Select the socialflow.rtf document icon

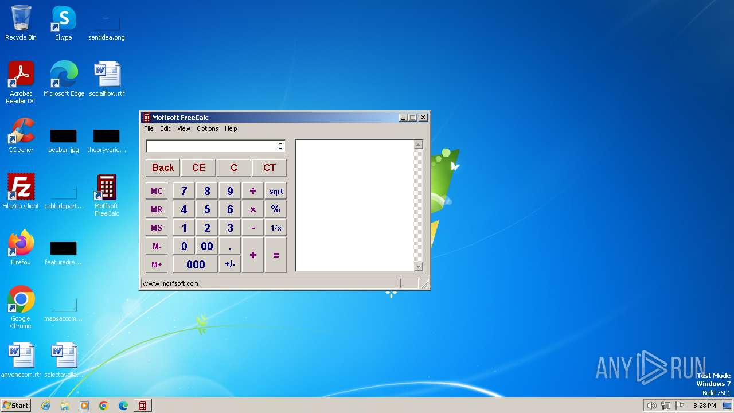coord(107,79)
